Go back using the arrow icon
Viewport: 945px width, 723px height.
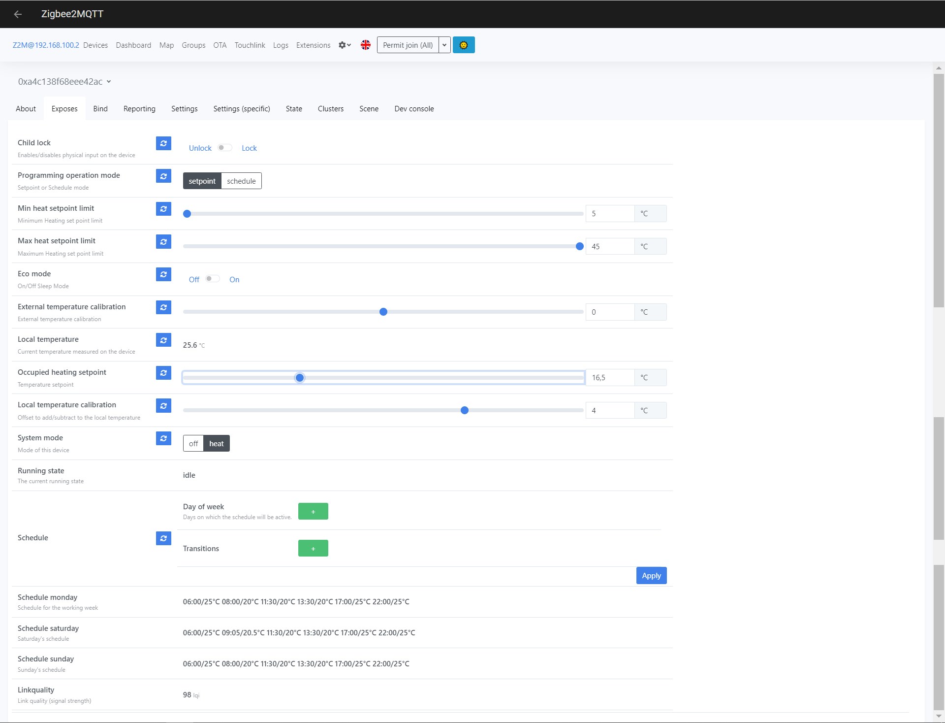[18, 14]
